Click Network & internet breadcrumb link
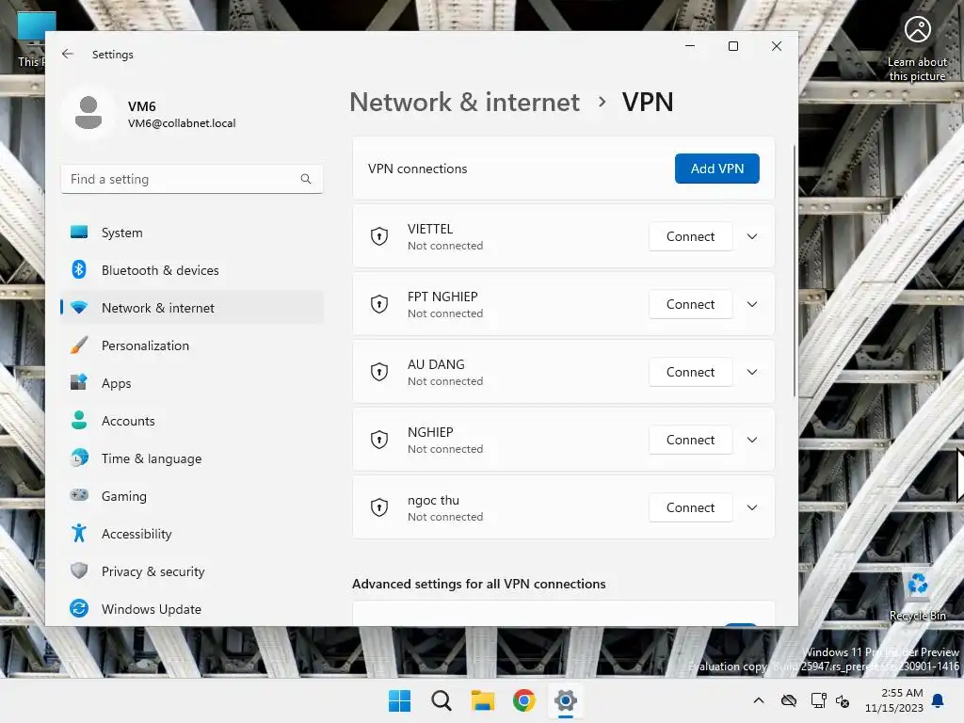Viewport: 964px width, 723px height. click(x=464, y=102)
